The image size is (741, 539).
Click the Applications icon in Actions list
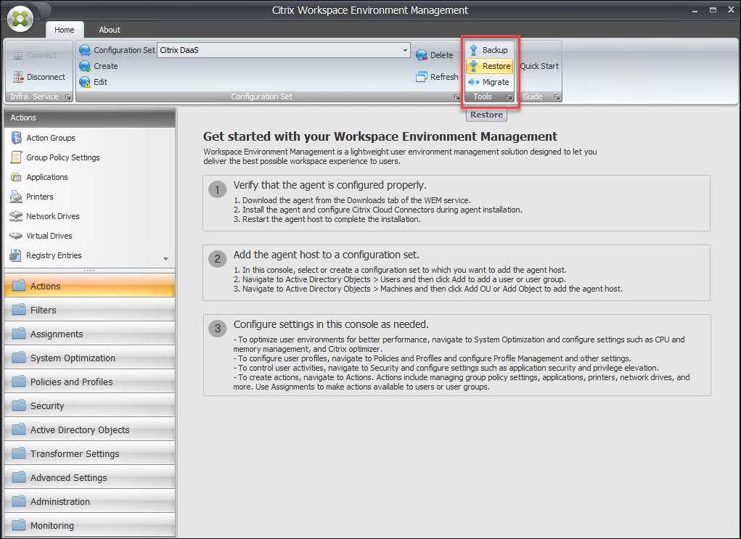(x=16, y=177)
